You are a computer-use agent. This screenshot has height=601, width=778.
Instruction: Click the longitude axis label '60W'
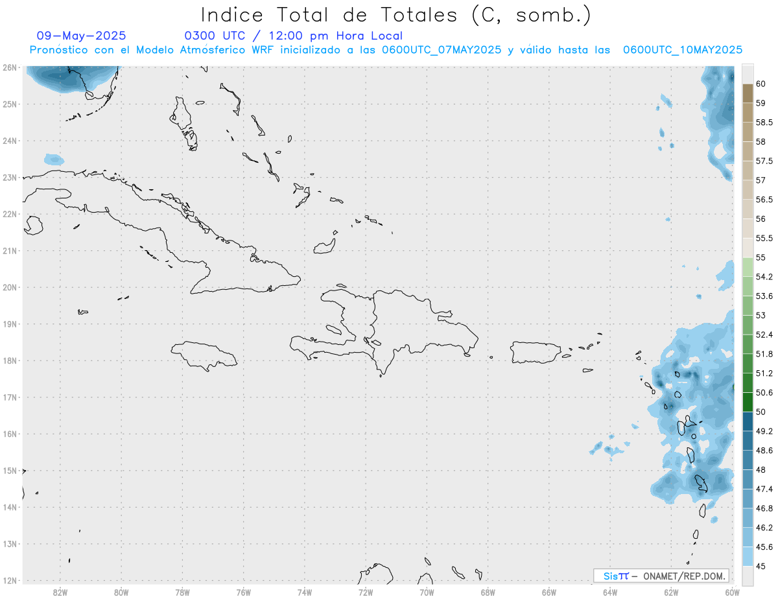[732, 593]
